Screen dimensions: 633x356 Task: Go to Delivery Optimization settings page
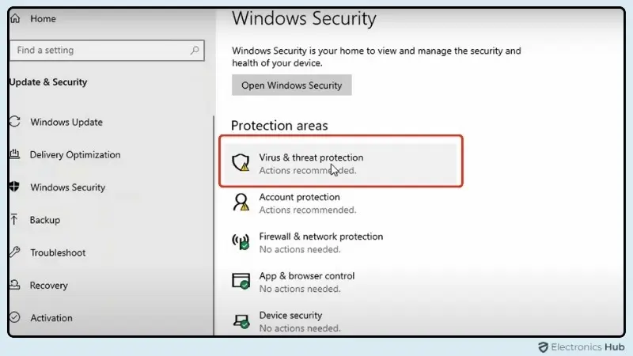pyautogui.click(x=75, y=155)
